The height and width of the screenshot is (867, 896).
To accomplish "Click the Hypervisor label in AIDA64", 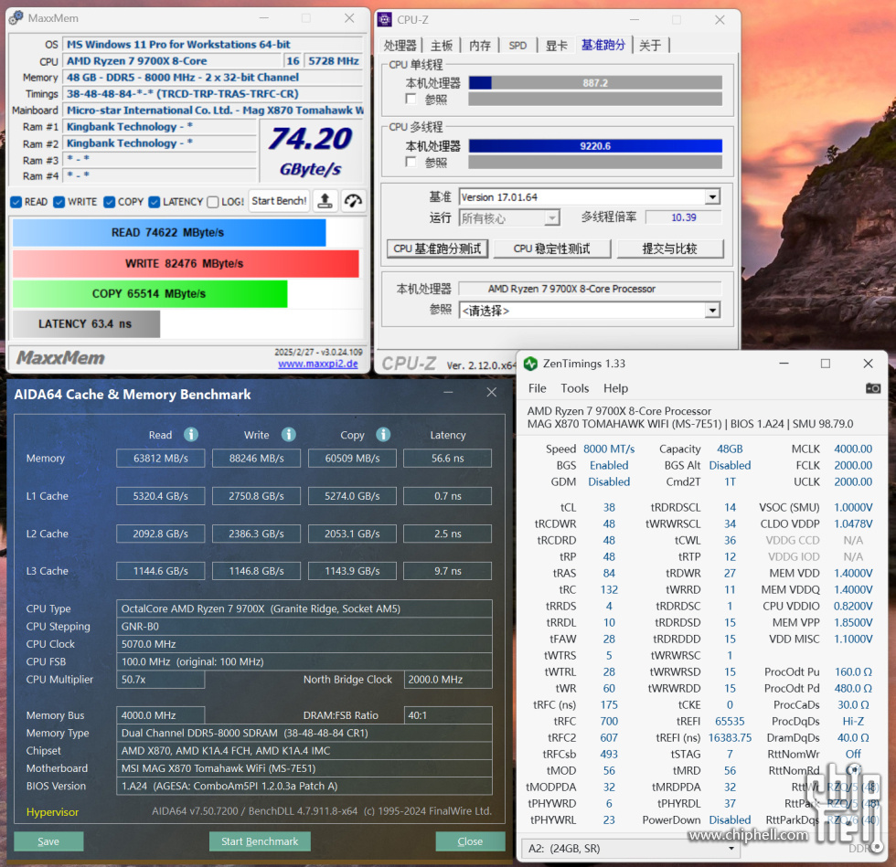I will coord(53,811).
